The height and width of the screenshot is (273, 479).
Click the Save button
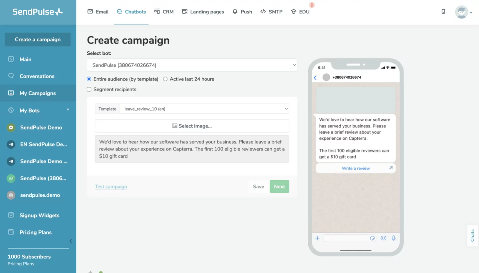pos(258,186)
